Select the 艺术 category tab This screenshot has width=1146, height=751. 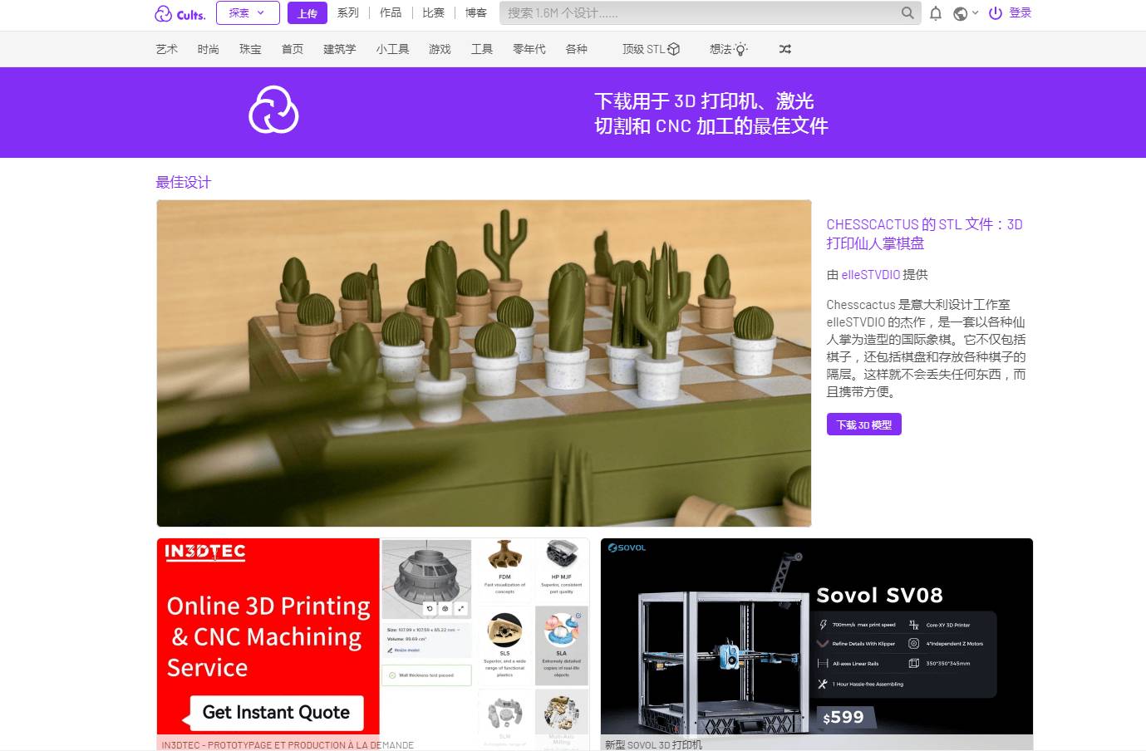166,49
